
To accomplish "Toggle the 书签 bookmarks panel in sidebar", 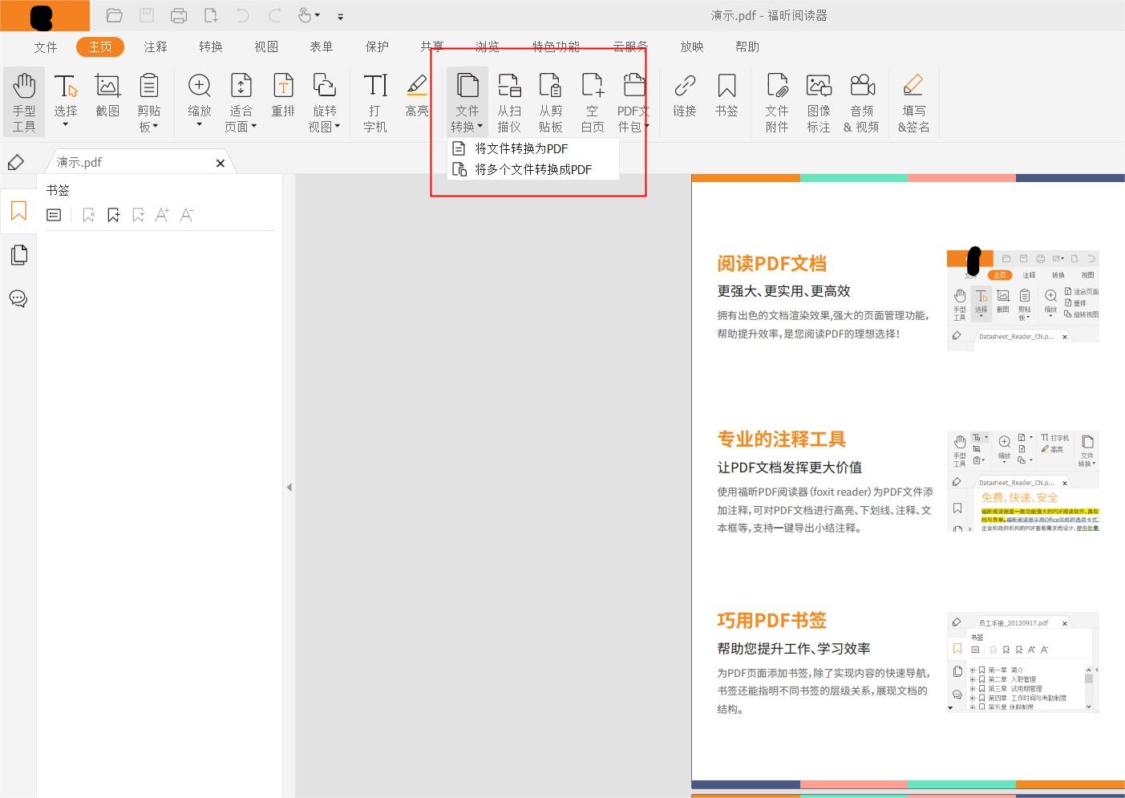I will [18, 211].
